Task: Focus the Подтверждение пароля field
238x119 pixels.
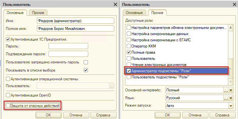Action: pos(68,54)
